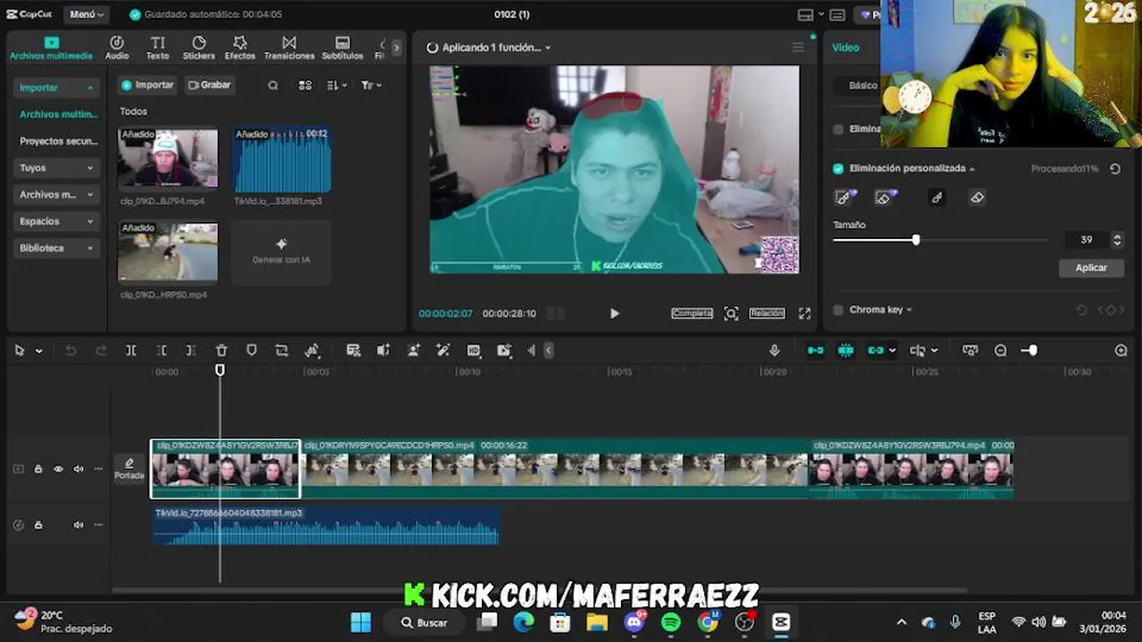This screenshot has height=642, width=1142.
Task: Uncheck Eliminación personalizada checkbox
Action: point(838,169)
